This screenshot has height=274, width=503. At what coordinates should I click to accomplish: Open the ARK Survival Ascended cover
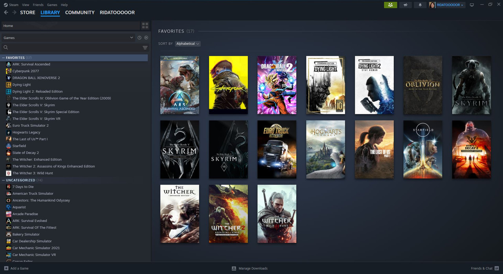click(x=180, y=85)
